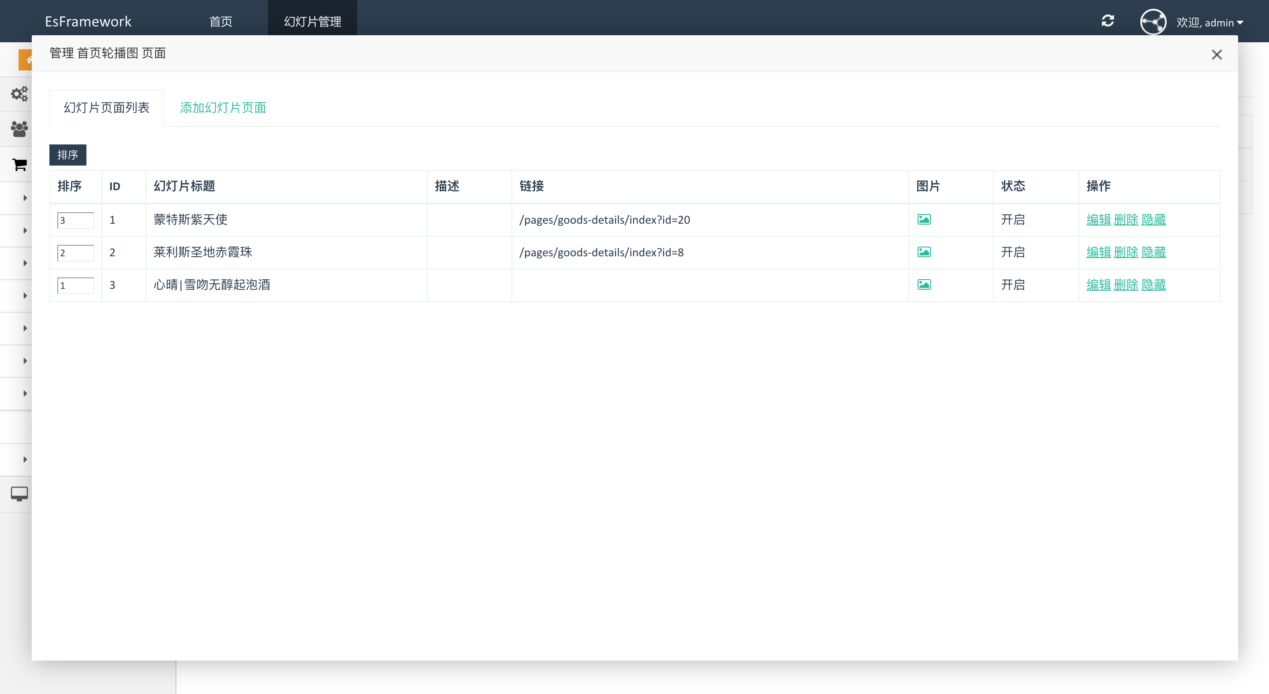Click the admin avatar icon

click(x=1153, y=22)
